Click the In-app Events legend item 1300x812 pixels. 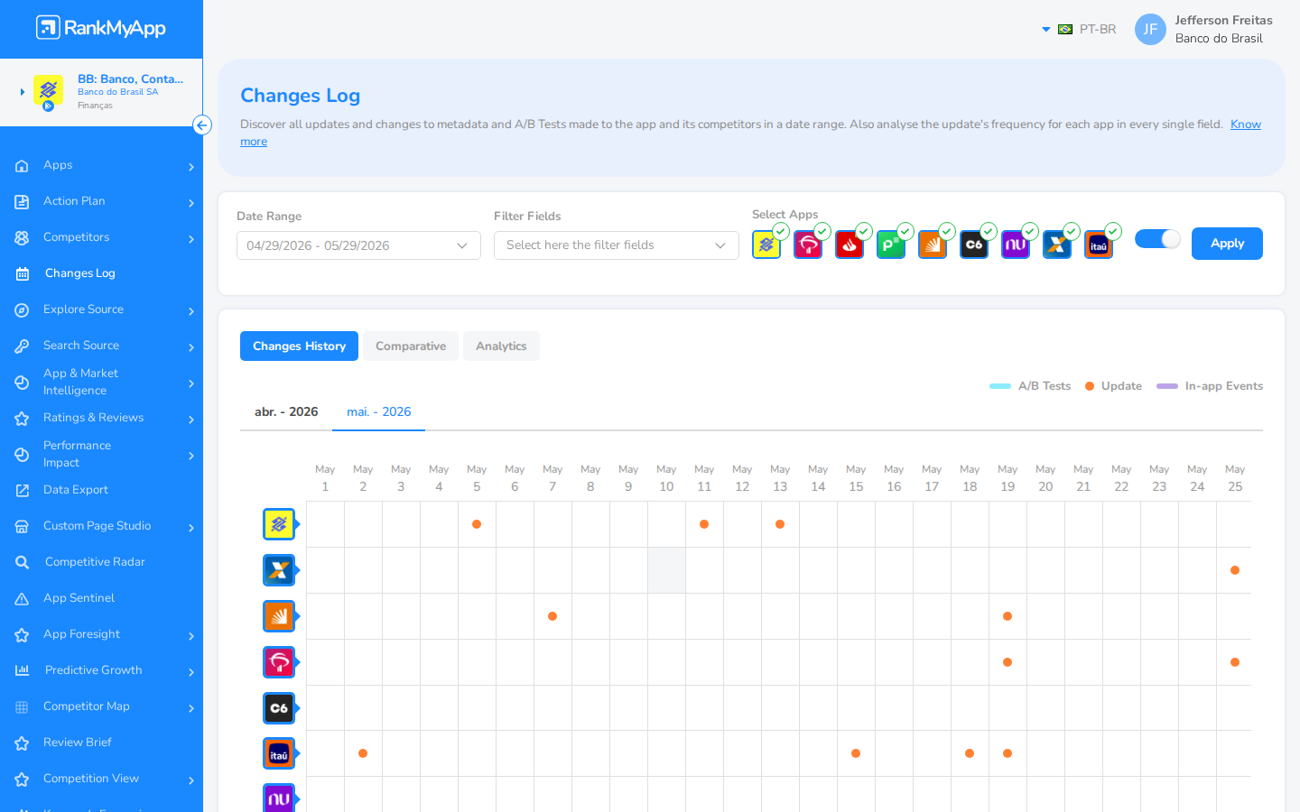pyautogui.click(x=1210, y=386)
